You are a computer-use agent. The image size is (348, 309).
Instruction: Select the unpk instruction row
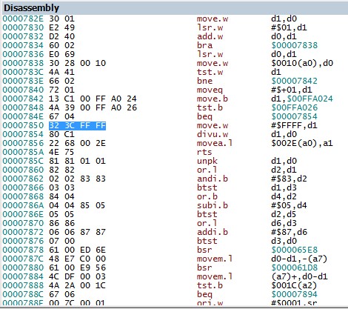click(x=174, y=161)
